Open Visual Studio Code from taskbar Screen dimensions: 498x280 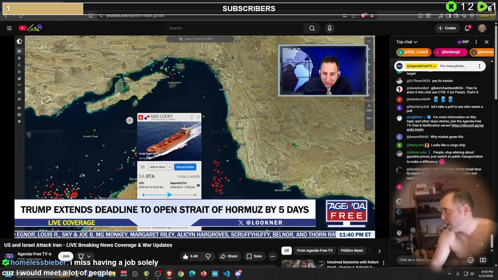click(226, 274)
